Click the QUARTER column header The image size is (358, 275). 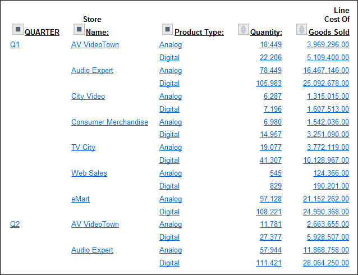[42, 33]
